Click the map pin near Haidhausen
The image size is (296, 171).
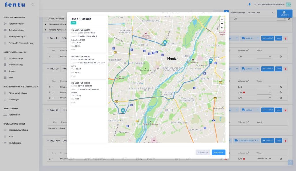tap(211, 61)
